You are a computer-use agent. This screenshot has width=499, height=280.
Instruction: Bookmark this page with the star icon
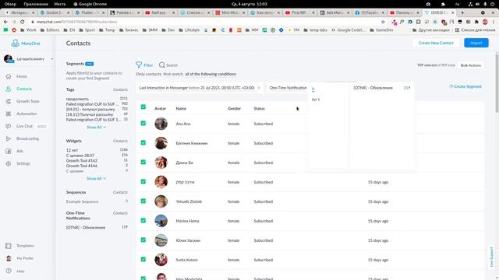pyautogui.click(x=383, y=22)
